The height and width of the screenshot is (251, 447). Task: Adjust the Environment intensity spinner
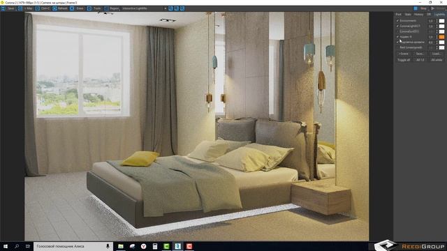(437, 21)
